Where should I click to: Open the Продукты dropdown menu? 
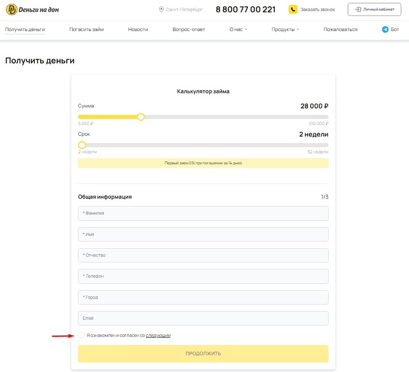[x=285, y=30]
